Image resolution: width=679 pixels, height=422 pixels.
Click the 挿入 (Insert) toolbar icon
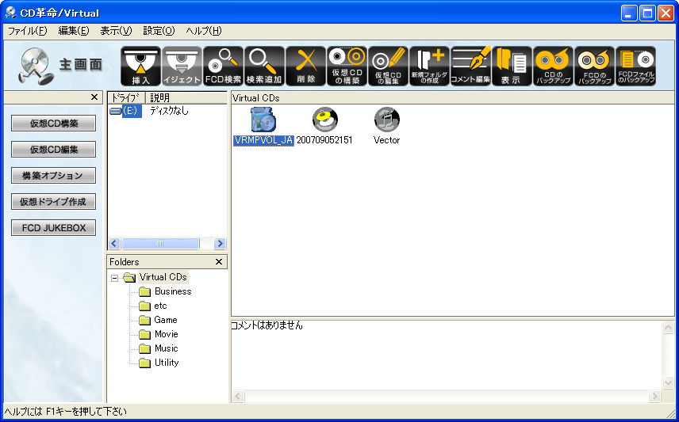[140, 67]
